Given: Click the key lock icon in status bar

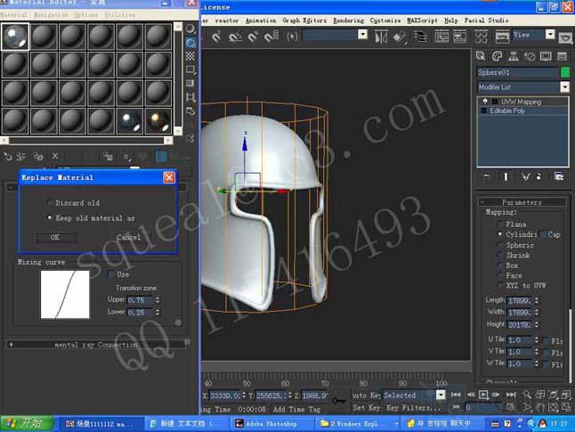Looking at the screenshot, I should (339, 401).
